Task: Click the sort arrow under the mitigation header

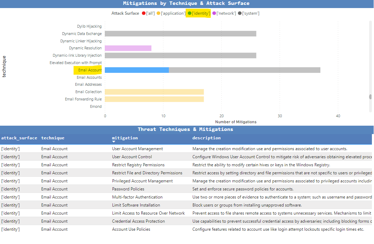Action: (113, 141)
